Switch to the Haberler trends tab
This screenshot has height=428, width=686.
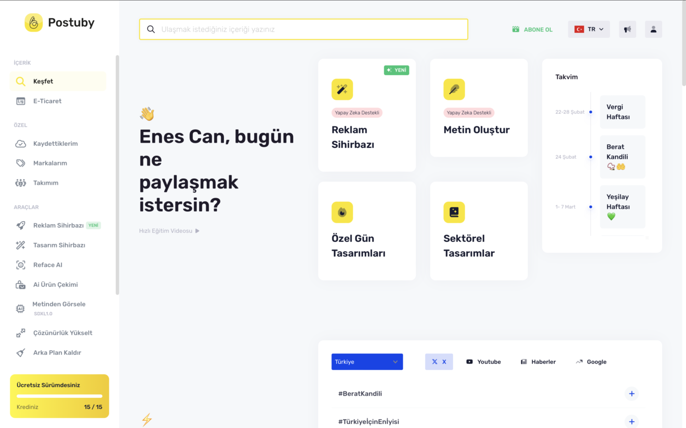click(538, 362)
